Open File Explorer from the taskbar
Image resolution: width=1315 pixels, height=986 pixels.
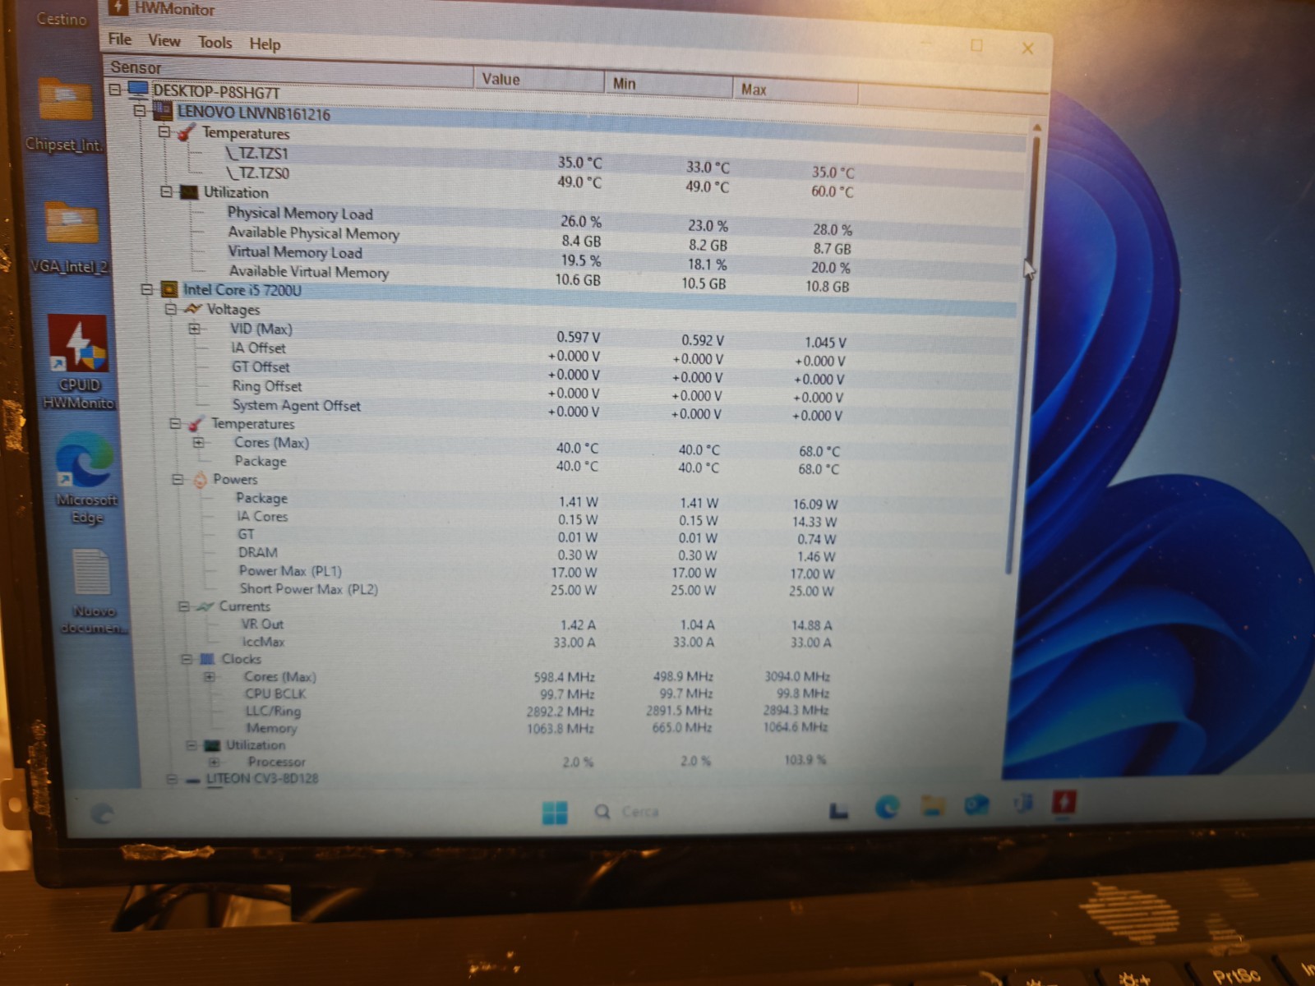[932, 806]
